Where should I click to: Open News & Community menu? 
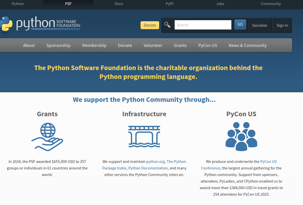pos(248,45)
